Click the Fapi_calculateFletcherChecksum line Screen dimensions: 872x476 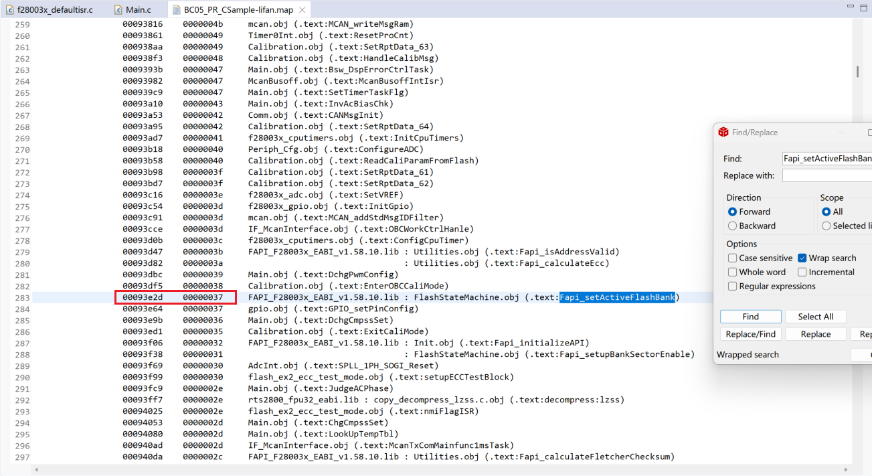(x=461, y=457)
